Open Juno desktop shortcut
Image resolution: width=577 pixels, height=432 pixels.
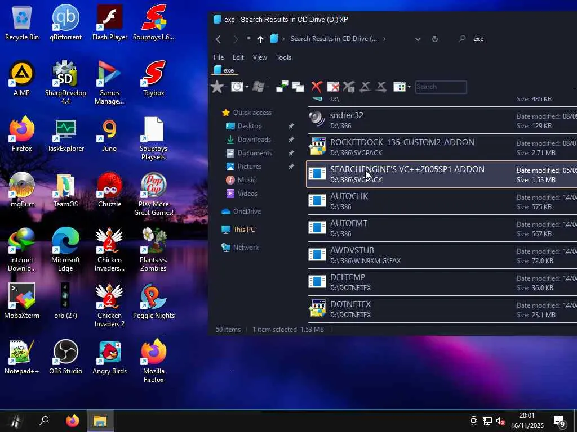(x=109, y=134)
